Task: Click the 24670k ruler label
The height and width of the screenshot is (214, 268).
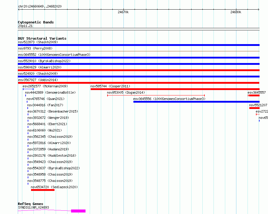Action: coord(123,12)
